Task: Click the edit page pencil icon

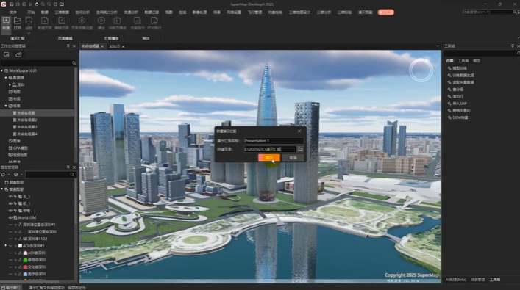Action: tap(62, 21)
